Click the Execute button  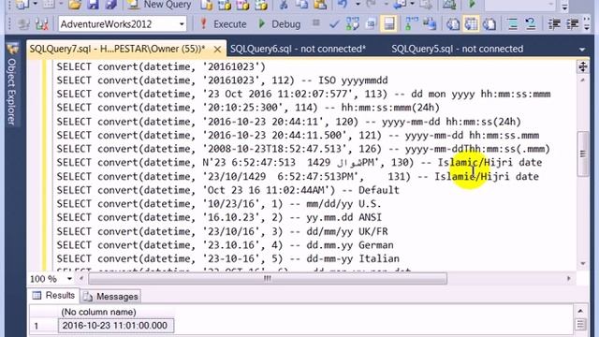[223, 24]
